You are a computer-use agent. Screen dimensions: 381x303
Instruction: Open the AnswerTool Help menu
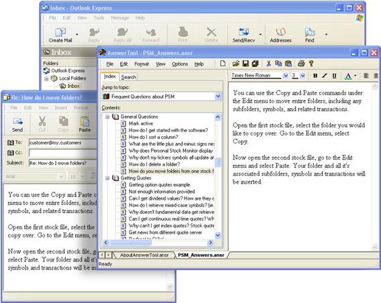coord(199,64)
